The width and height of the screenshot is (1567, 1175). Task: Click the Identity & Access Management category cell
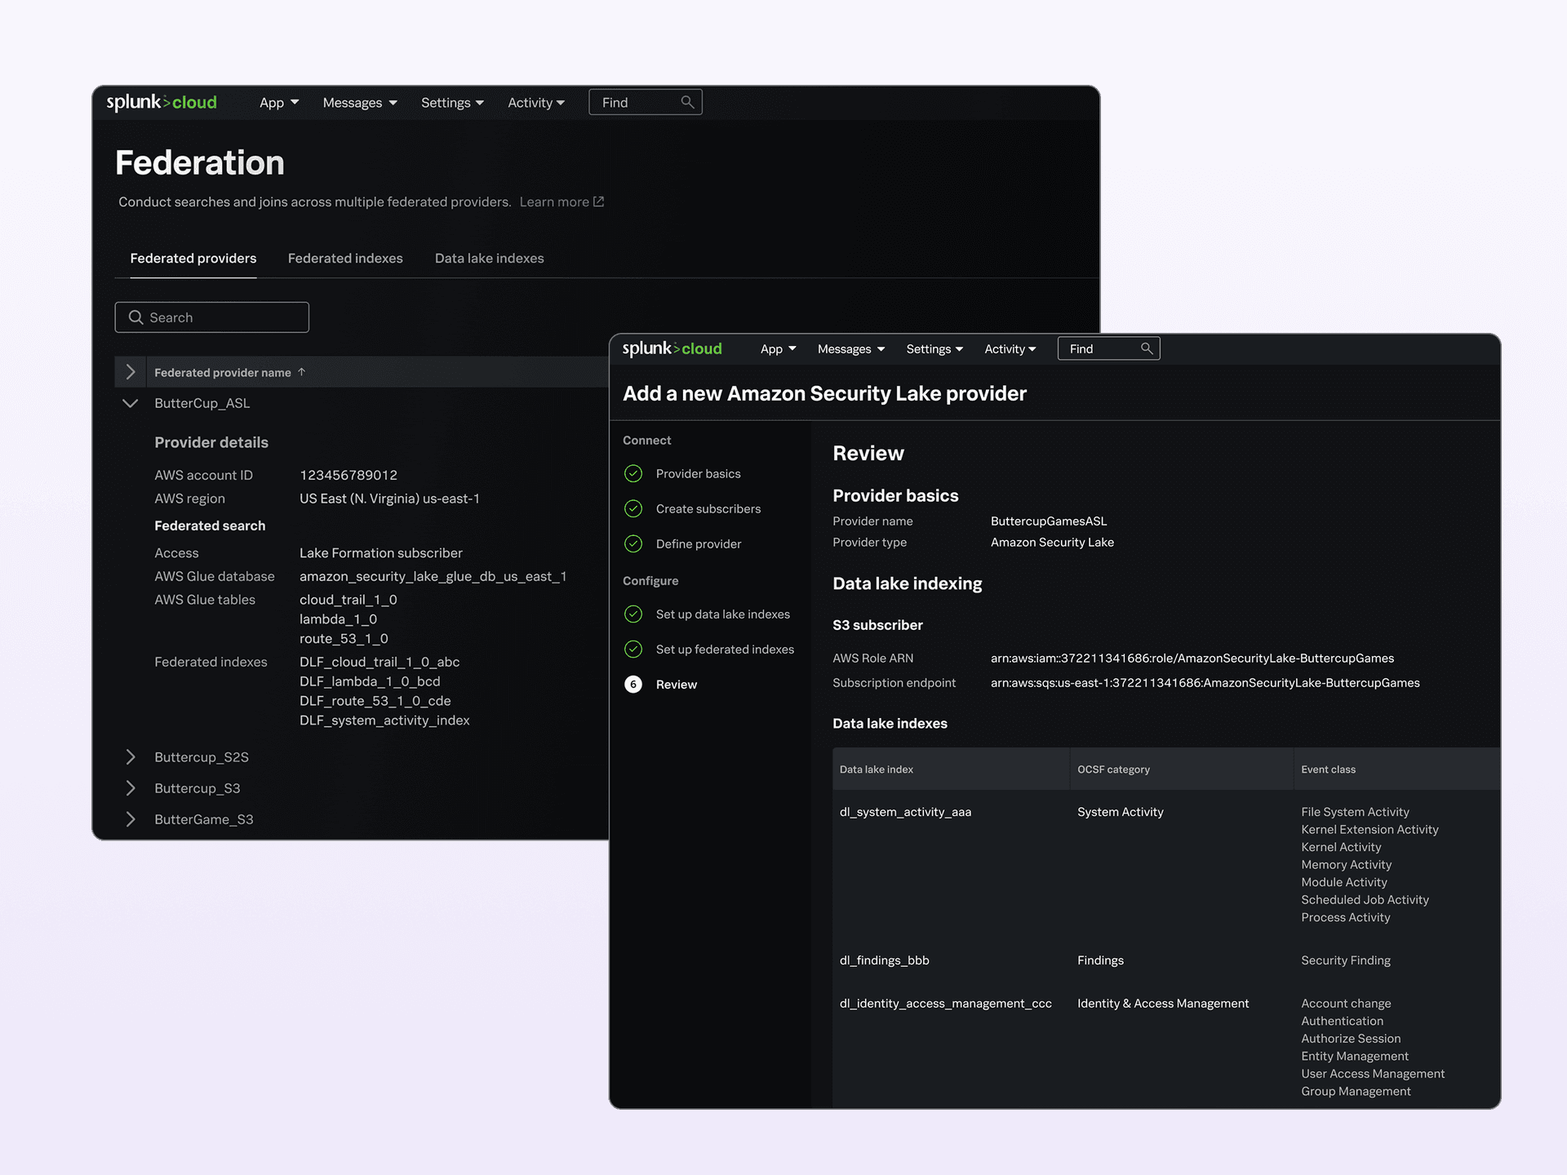click(x=1163, y=1004)
